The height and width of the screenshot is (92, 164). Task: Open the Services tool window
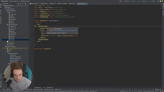pos(58,89)
